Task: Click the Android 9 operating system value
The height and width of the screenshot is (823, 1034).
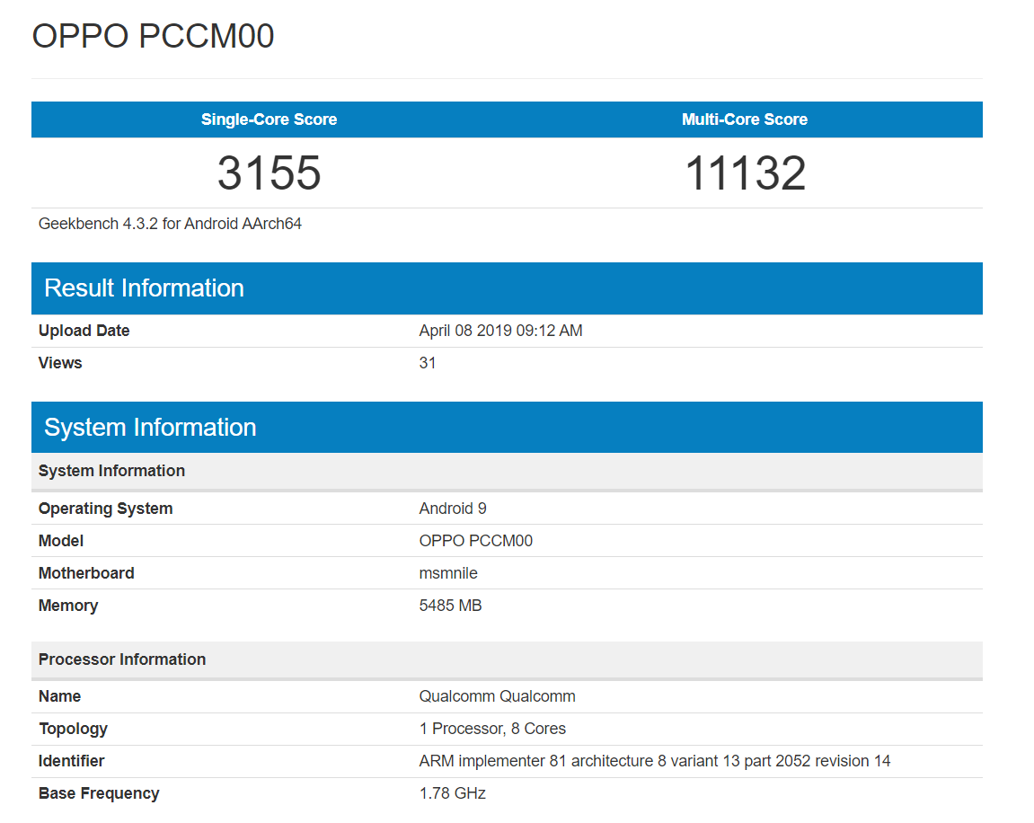Action: [453, 509]
